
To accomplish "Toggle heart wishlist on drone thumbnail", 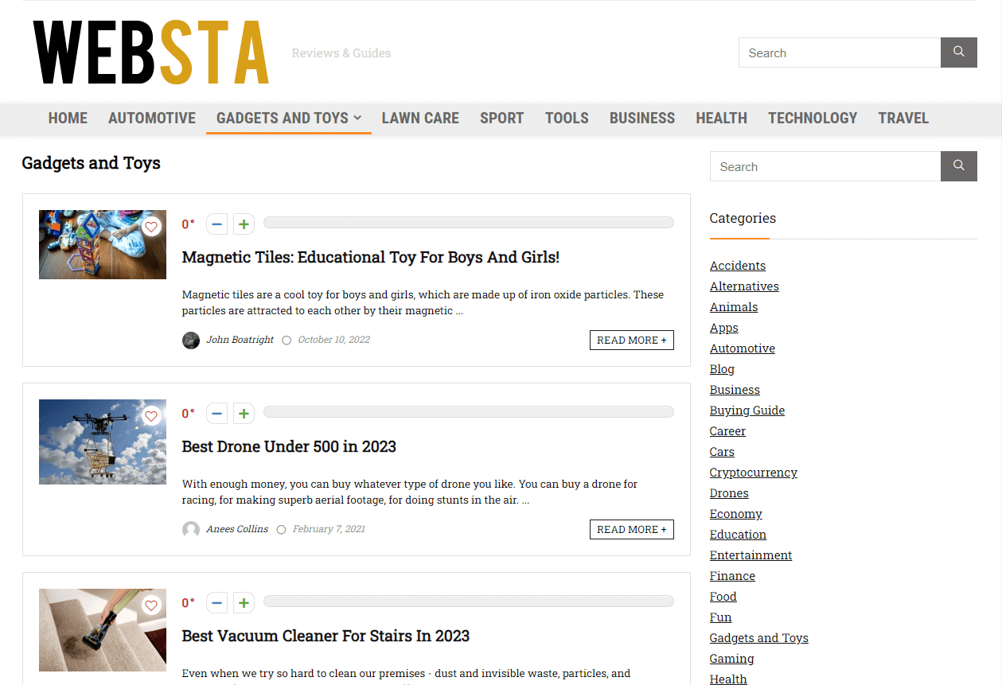I will (151, 416).
